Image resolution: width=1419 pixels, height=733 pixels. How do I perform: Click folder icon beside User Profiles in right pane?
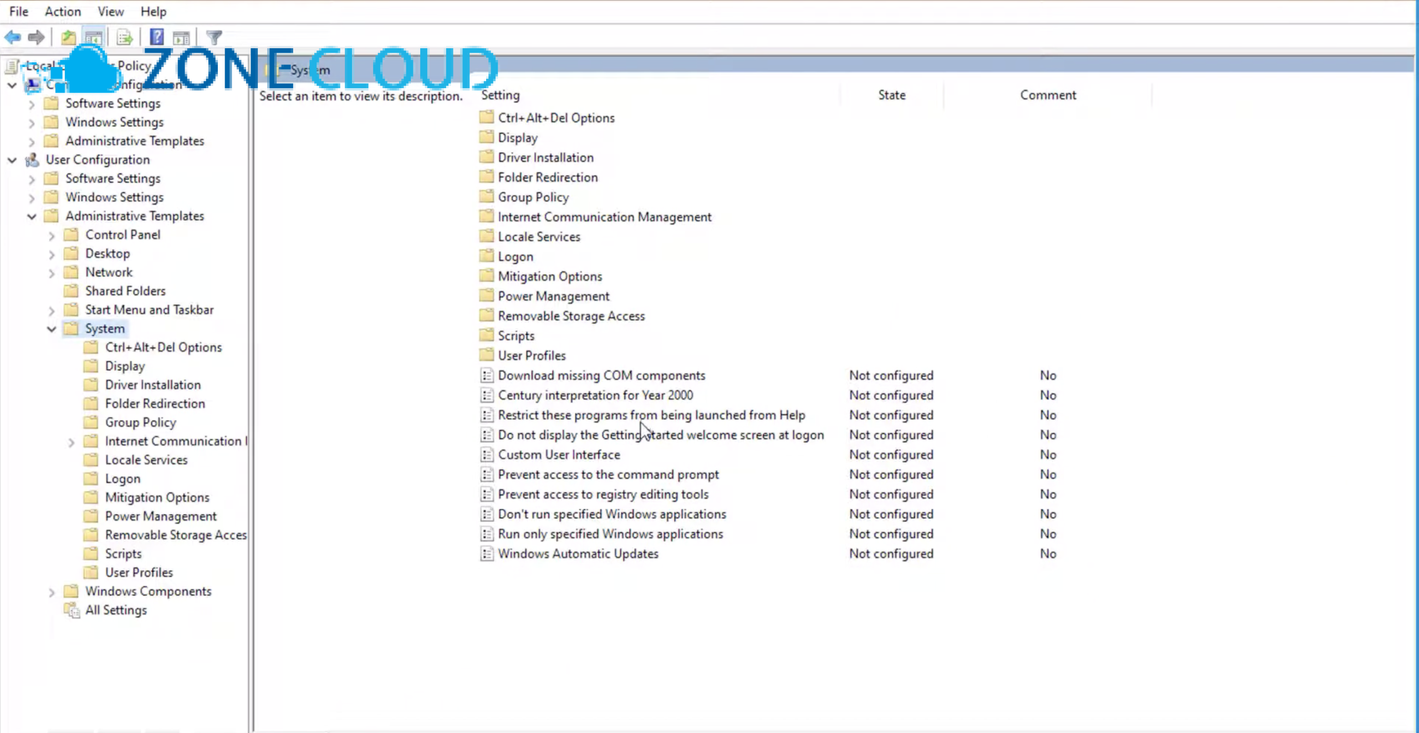pos(486,355)
